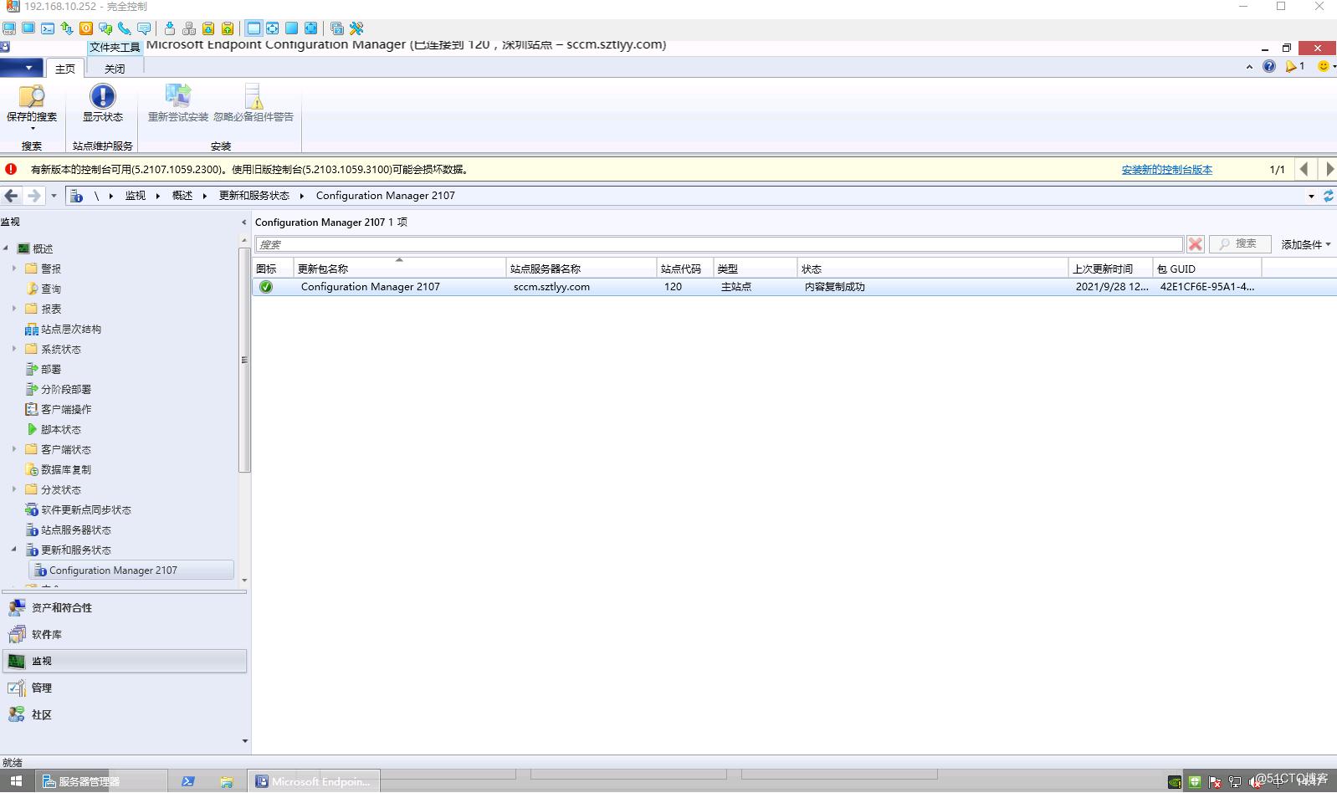Open the navigation history dropdown arrow
Screen dimensions: 1337x793
[54, 196]
